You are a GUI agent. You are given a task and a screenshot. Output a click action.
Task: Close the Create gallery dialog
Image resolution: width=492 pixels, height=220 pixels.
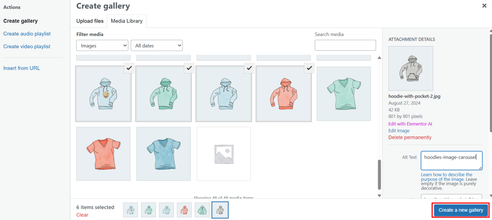pyautogui.click(x=484, y=6)
